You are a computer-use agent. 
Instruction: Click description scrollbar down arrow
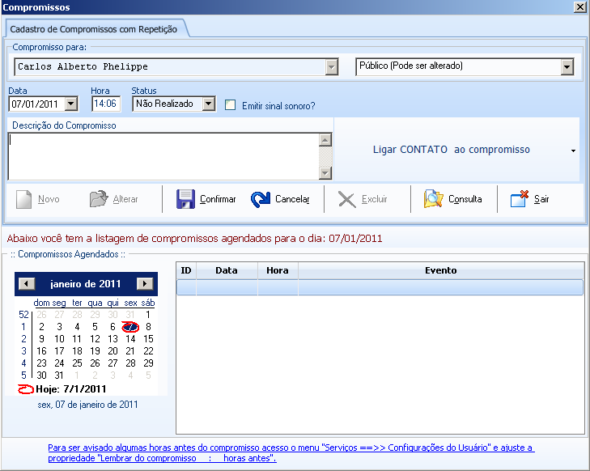click(x=325, y=173)
